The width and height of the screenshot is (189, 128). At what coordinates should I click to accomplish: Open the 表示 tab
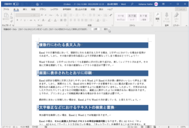click(101, 9)
